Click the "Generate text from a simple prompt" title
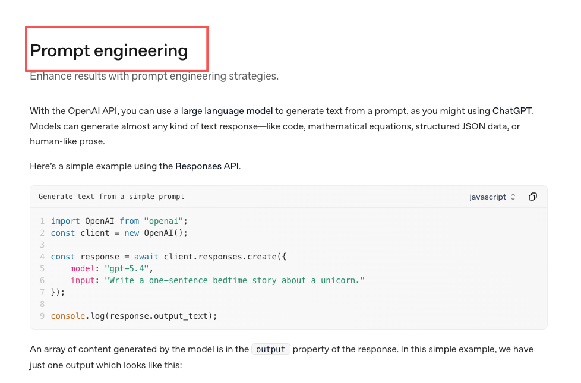Viewport: 581px width, 383px height. (x=111, y=197)
